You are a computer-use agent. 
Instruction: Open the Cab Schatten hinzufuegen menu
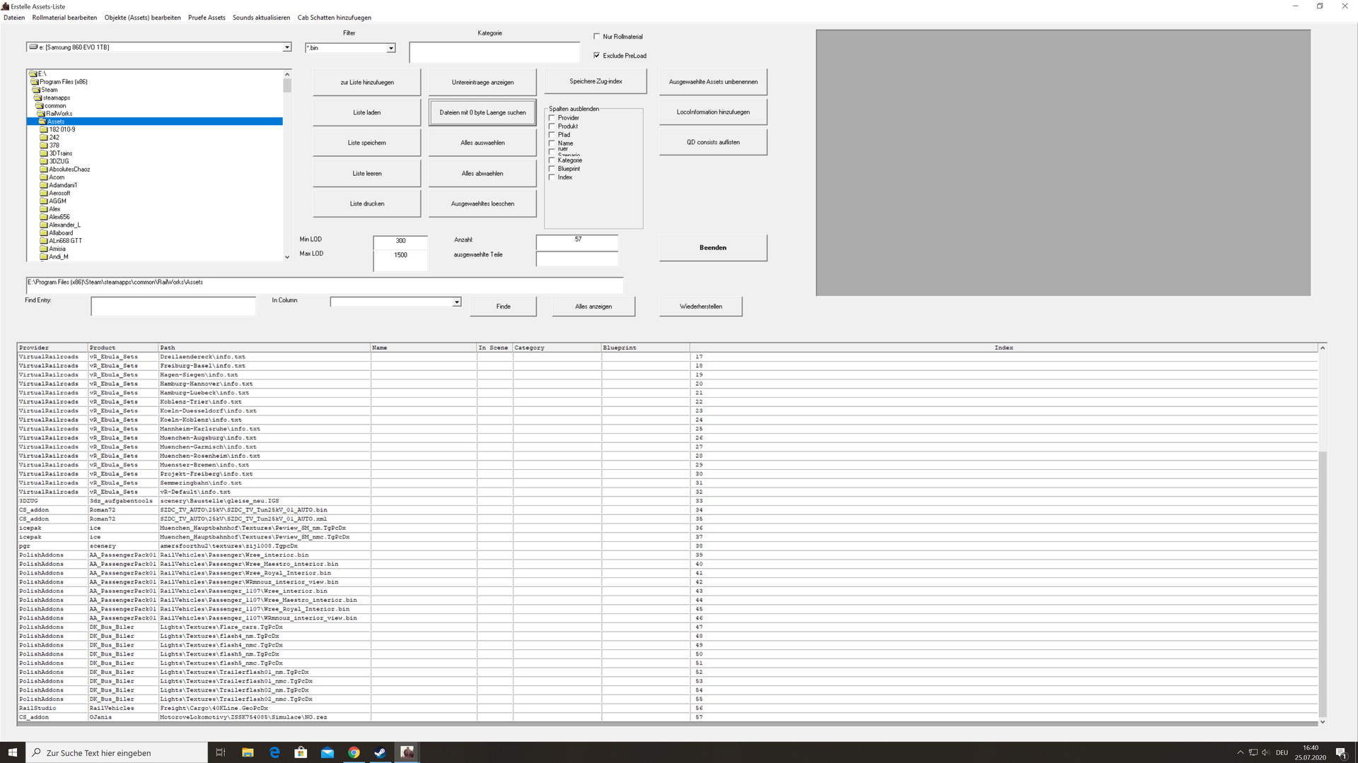click(334, 18)
